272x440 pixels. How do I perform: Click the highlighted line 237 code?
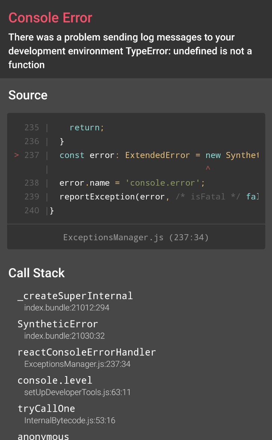(x=157, y=155)
